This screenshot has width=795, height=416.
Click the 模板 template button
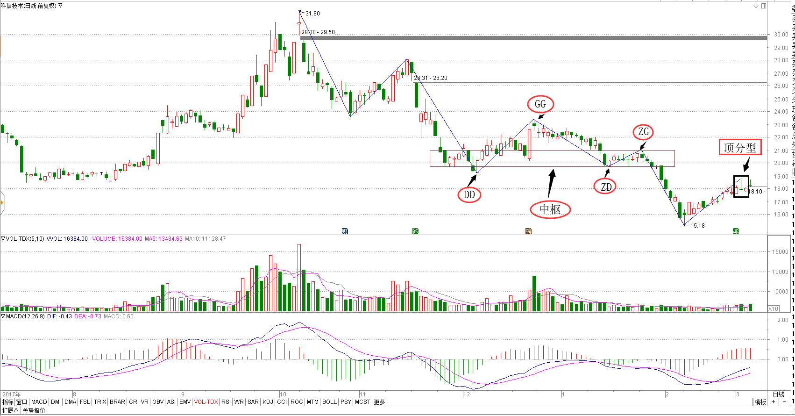(760, 402)
